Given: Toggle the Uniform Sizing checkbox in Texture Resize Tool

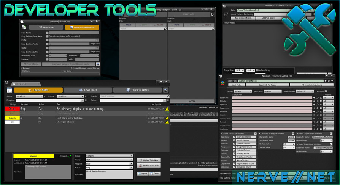Looking at the screenshot, I should pyautogui.click(x=257, y=70).
